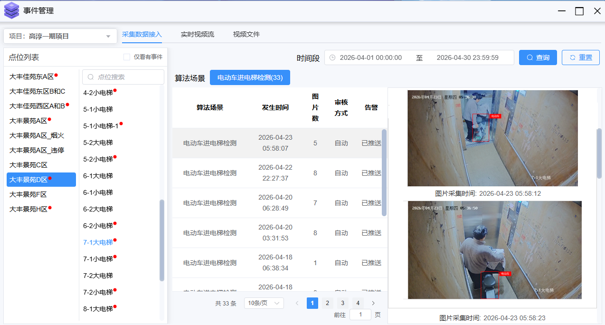Select point 7-1大电梯
This screenshot has width=605, height=325.
pos(98,242)
